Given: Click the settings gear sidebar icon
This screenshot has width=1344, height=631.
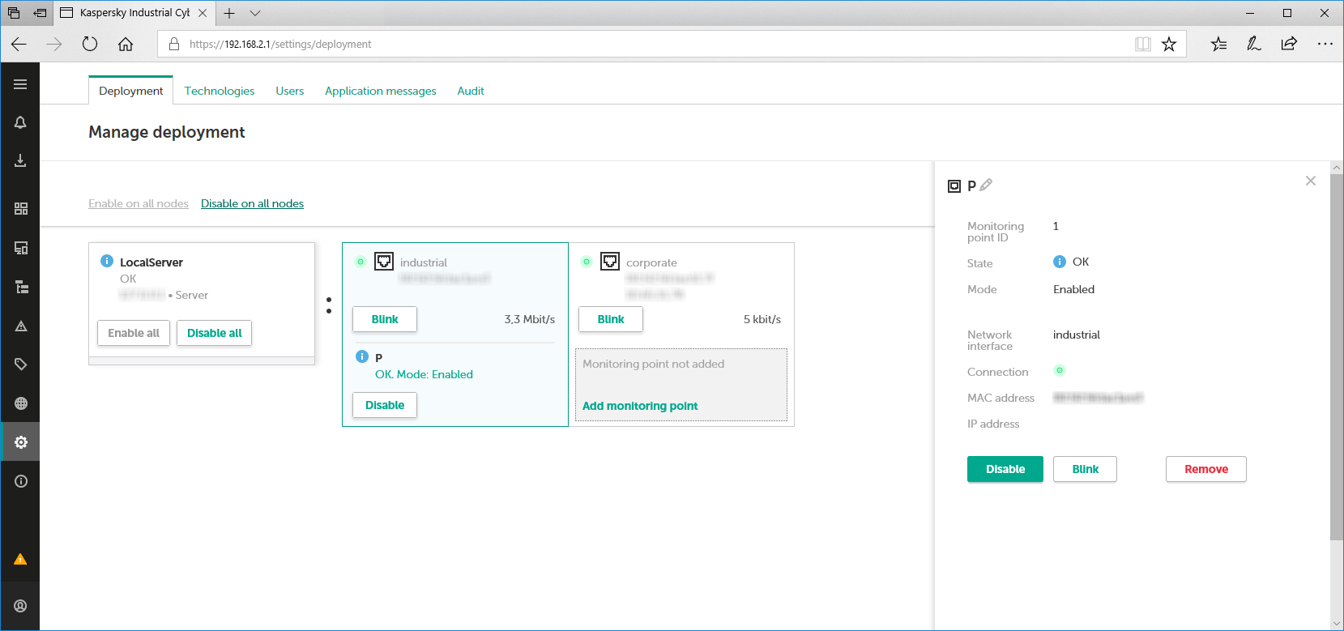Looking at the screenshot, I should click(20, 442).
